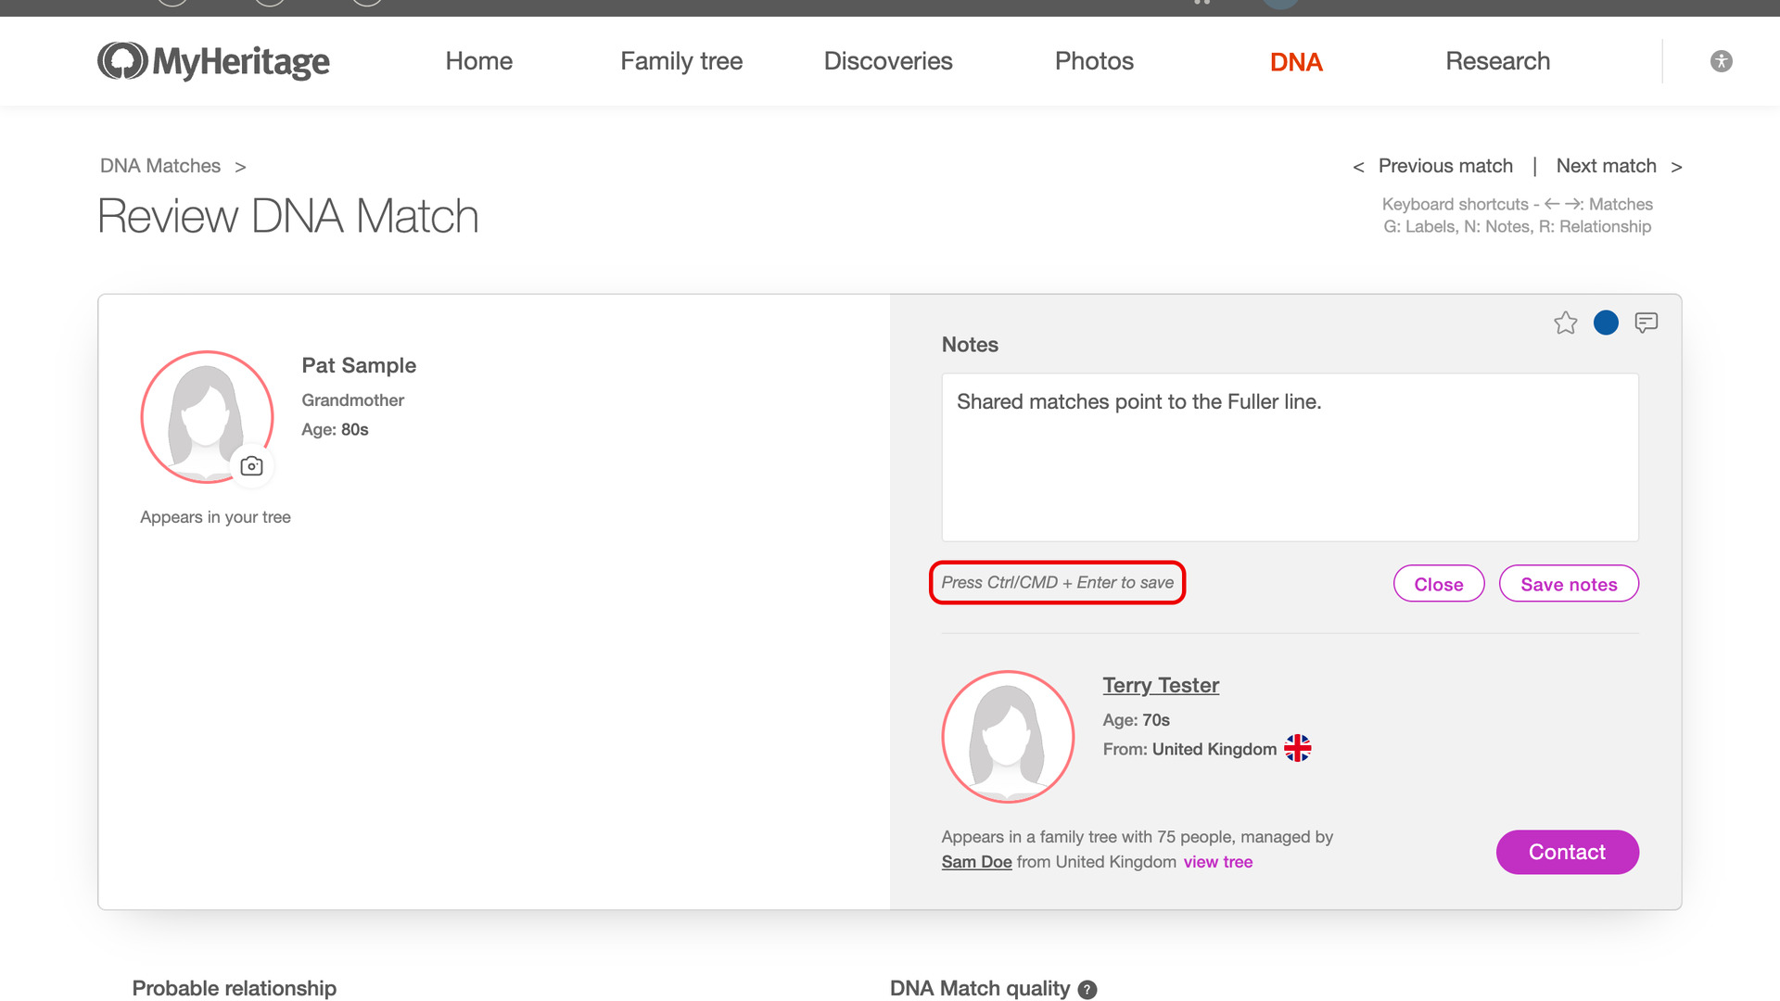Click the DNA Match quality help icon
1780x1001 pixels.
click(x=1087, y=989)
